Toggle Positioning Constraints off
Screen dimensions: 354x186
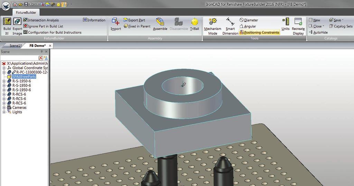(x=259, y=32)
